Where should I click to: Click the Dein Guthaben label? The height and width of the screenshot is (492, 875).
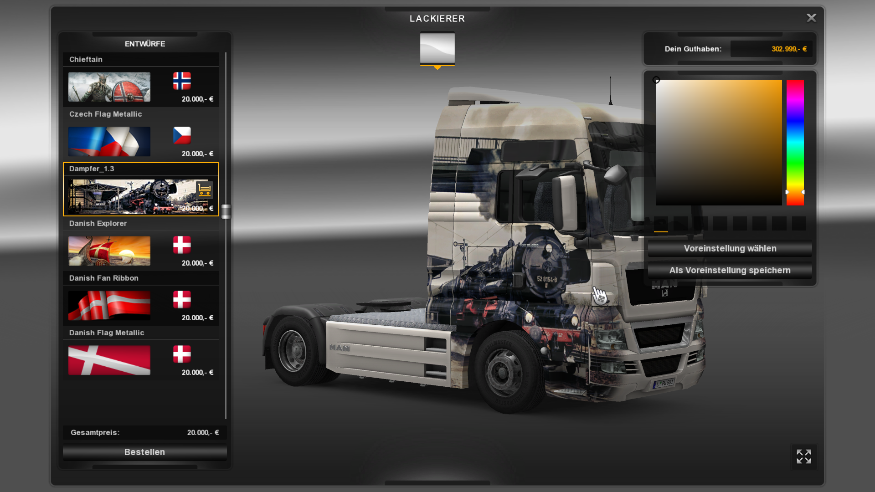693,49
